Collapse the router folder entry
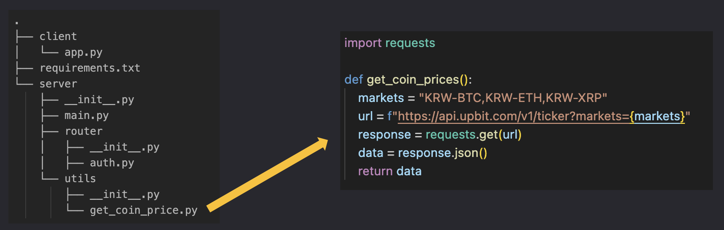The image size is (724, 230). [84, 131]
